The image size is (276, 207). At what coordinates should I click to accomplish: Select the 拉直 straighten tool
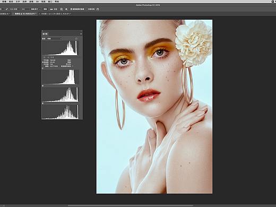pyautogui.click(x=54, y=9)
